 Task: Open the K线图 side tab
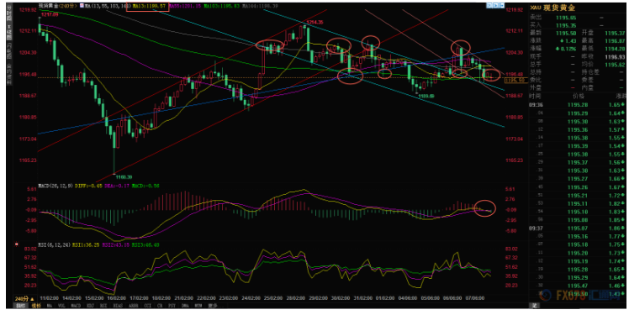click(x=9, y=32)
